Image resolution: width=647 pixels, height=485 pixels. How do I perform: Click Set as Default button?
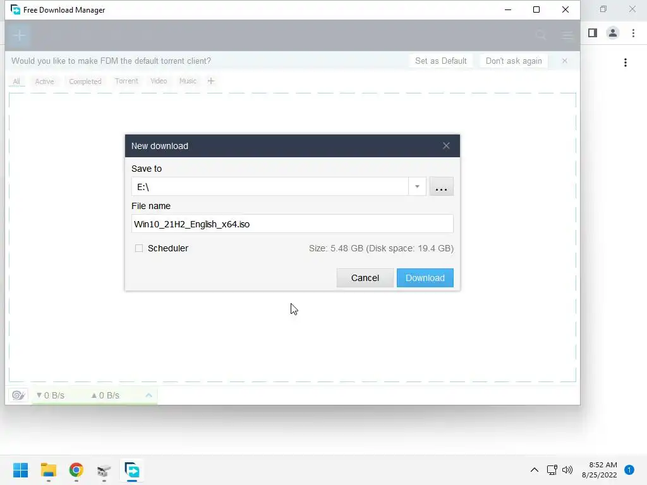(440, 61)
